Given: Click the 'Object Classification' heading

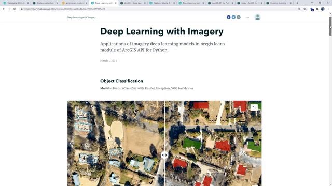Looking at the screenshot, I should click(121, 81).
